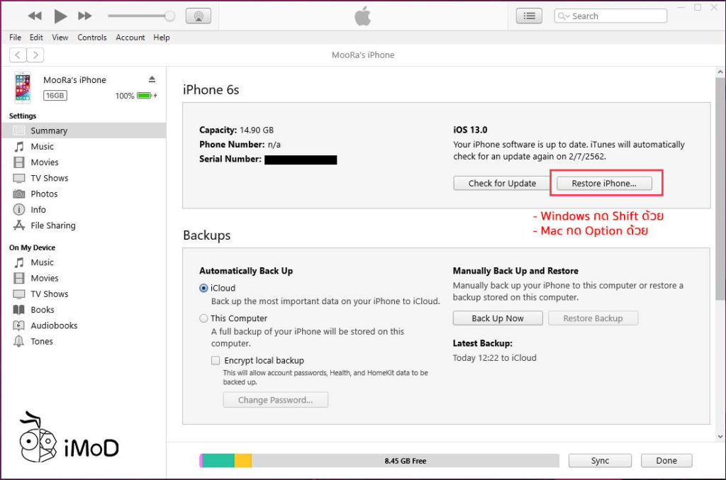Image resolution: width=726 pixels, height=480 pixels.
Task: Open Movies icon under Settings
Action: (19, 162)
